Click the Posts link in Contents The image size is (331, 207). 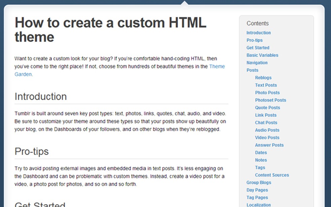tap(252, 70)
